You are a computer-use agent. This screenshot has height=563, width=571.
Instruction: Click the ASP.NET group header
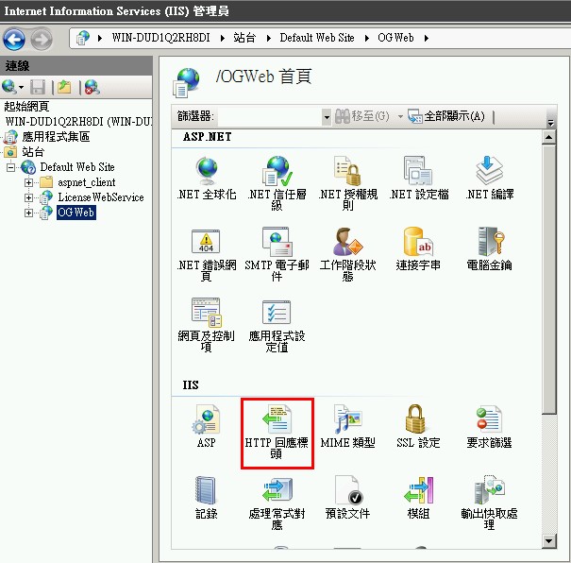tap(207, 137)
